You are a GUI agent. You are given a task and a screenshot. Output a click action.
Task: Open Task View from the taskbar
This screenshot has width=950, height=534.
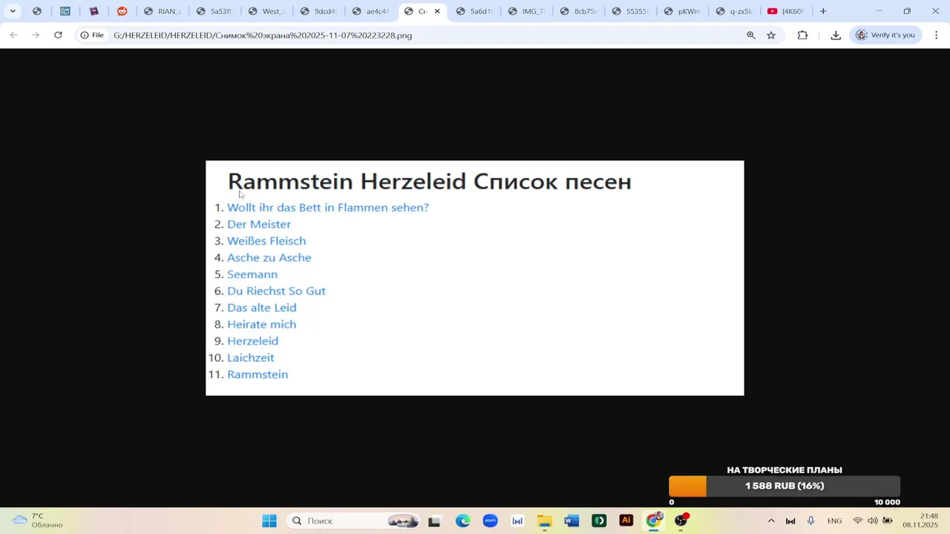point(434,521)
